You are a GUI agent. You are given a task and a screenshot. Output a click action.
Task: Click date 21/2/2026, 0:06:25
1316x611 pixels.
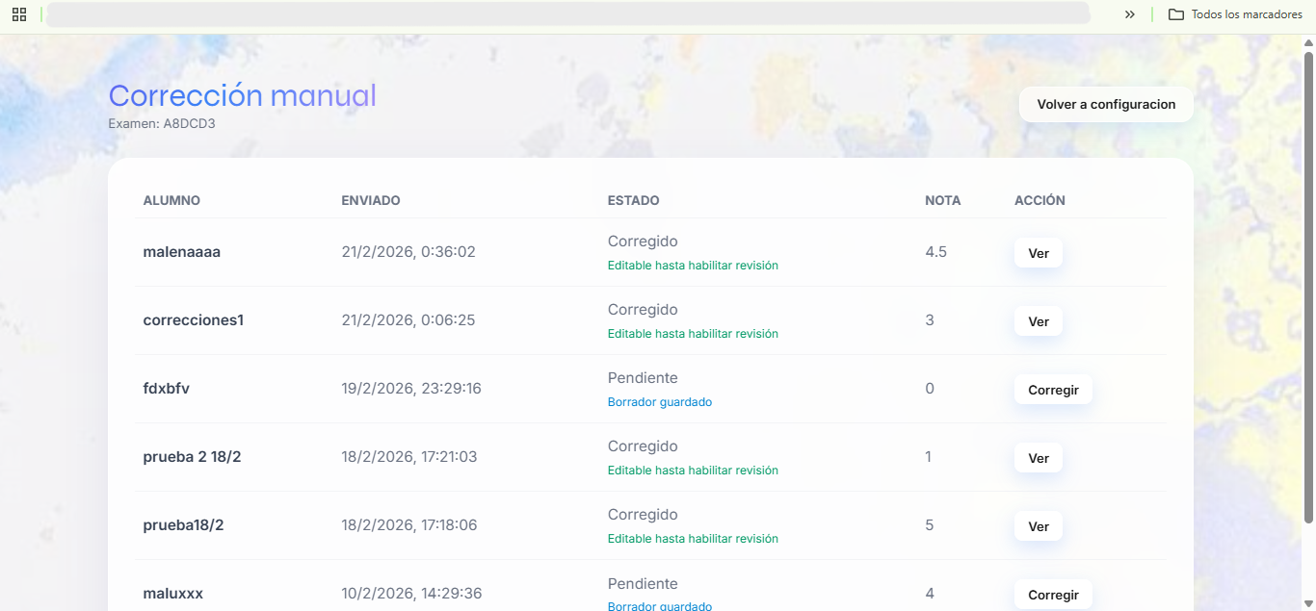[408, 320]
